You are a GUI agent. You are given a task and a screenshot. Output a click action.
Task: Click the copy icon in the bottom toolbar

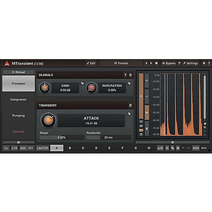click(x=173, y=148)
